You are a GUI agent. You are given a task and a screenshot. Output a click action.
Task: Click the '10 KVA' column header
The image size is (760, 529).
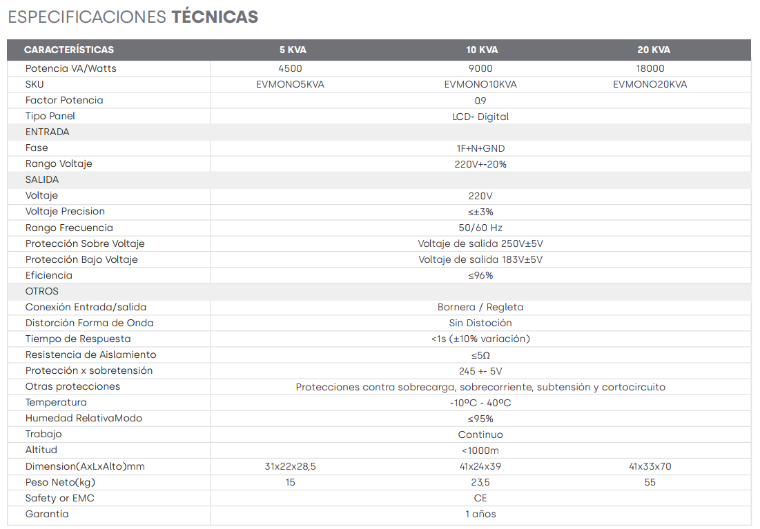pyautogui.click(x=482, y=50)
